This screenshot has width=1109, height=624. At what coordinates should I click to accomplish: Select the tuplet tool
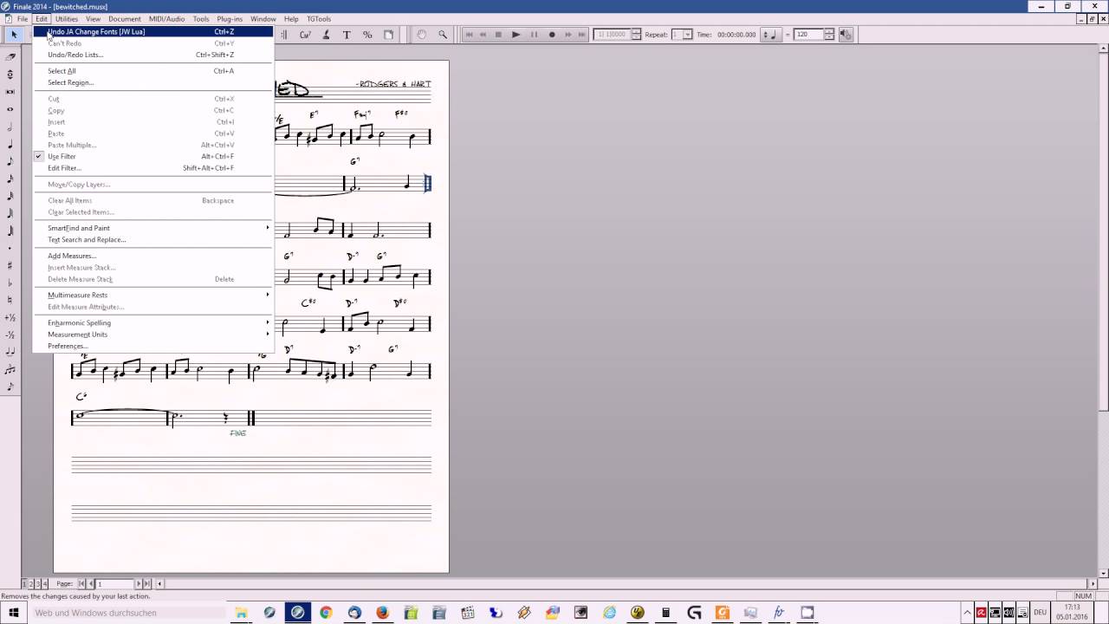[10, 369]
